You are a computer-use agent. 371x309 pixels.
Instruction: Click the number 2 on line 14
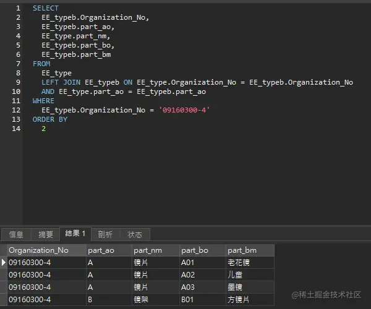tap(43, 129)
